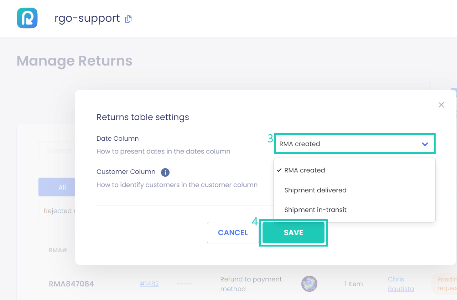Open order #1482
Image resolution: width=457 pixels, height=300 pixels.
click(149, 284)
